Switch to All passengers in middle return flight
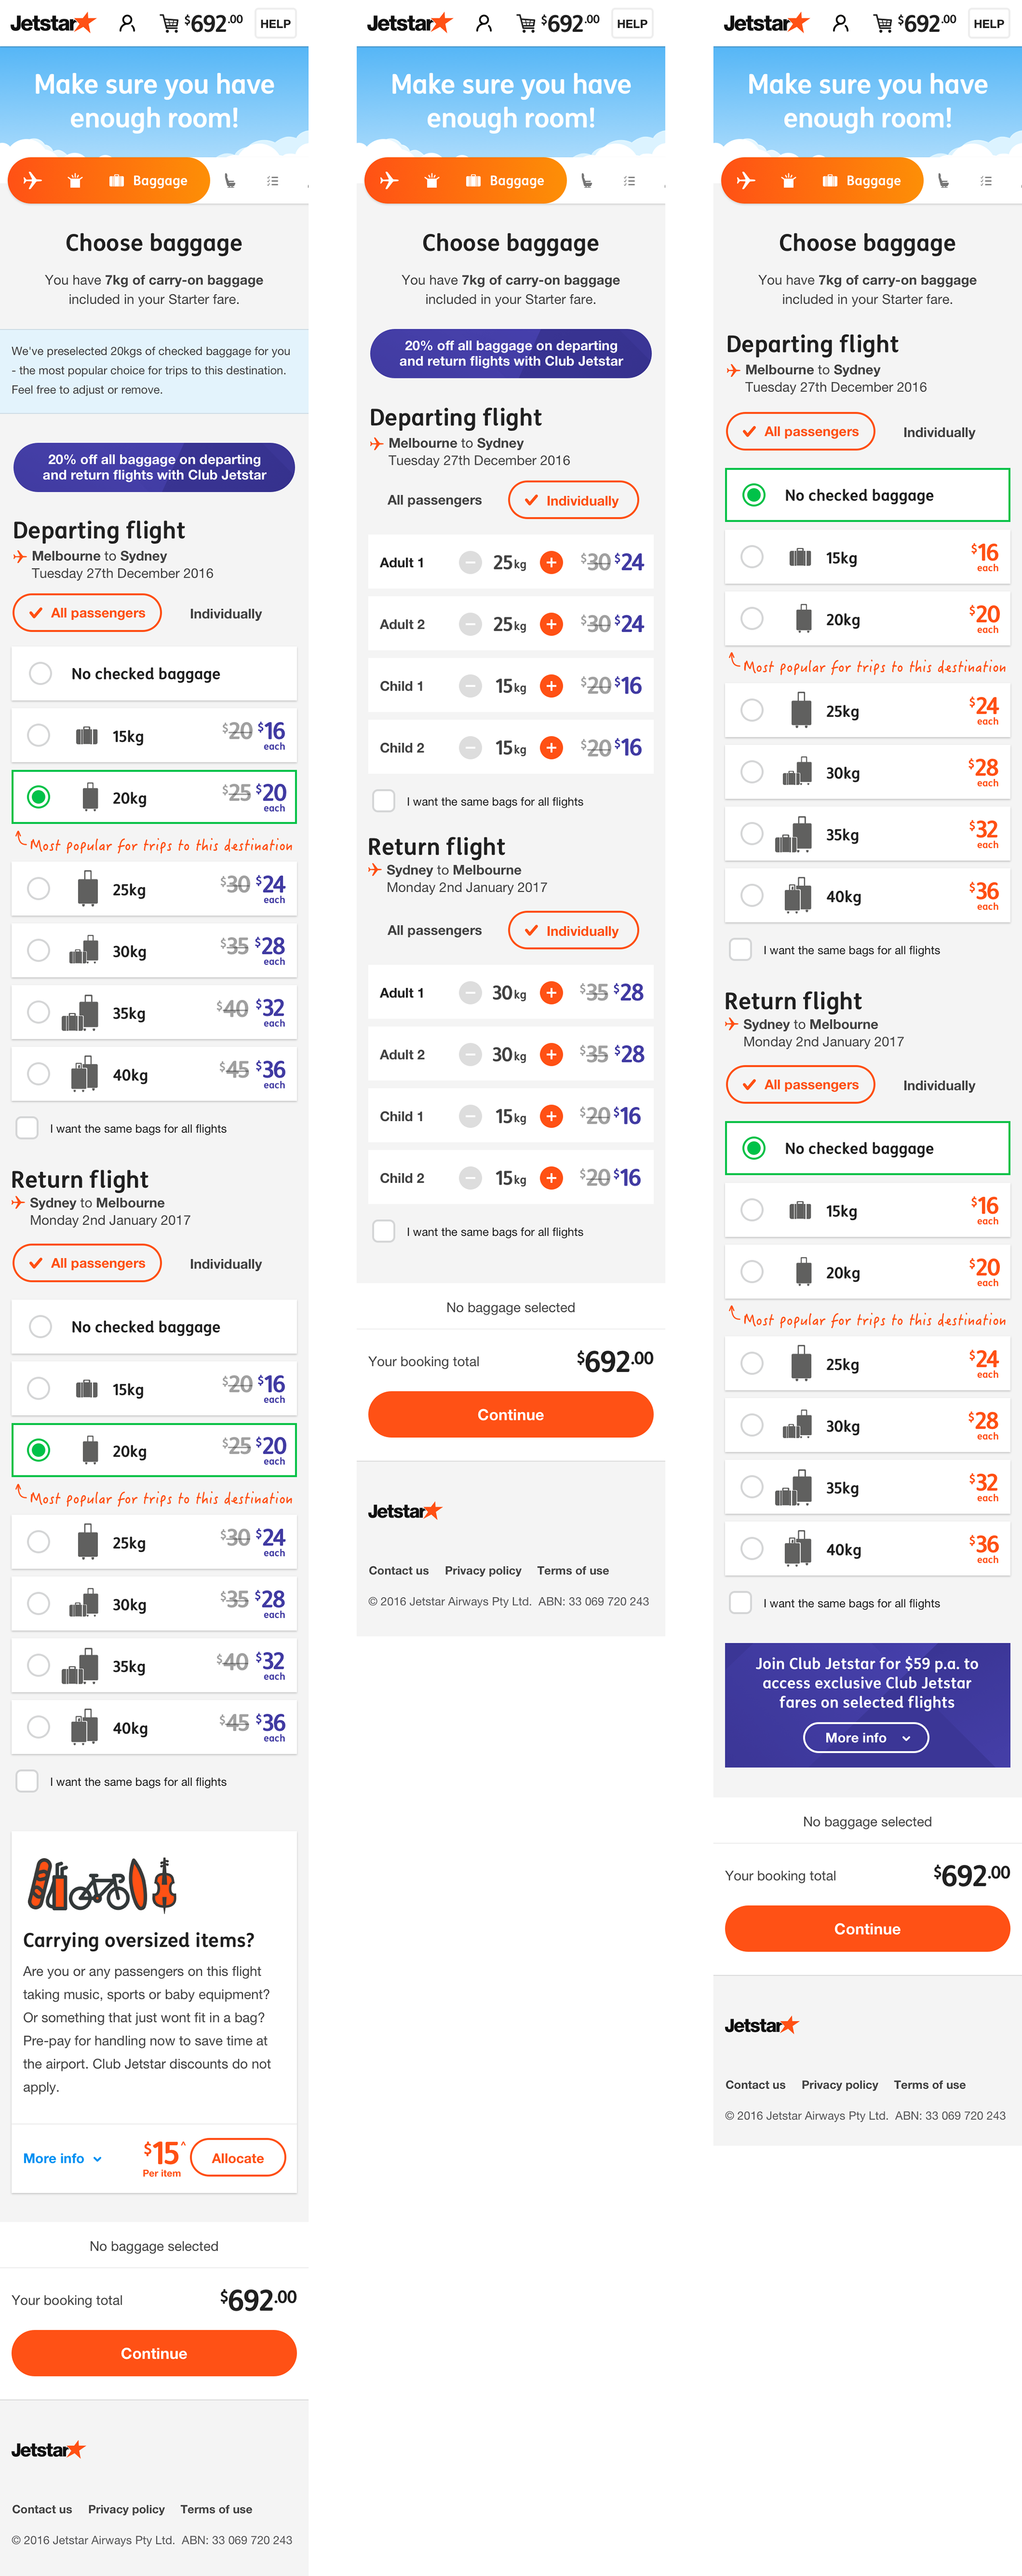The image size is (1022, 2576). [434, 930]
